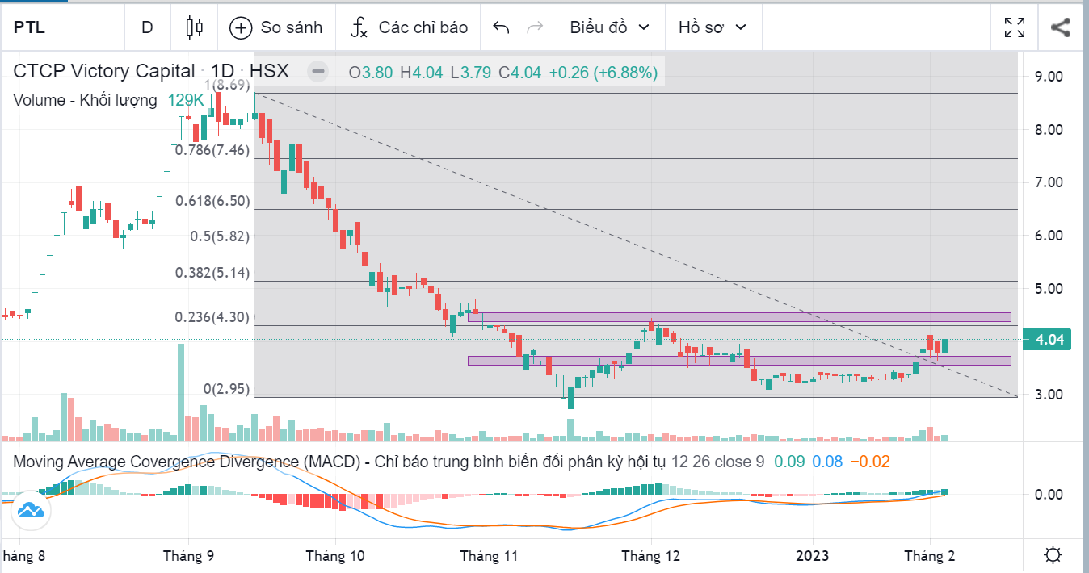Image resolution: width=1089 pixels, height=573 pixels.
Task: Click the 2023 time axis label
Action: [813, 556]
